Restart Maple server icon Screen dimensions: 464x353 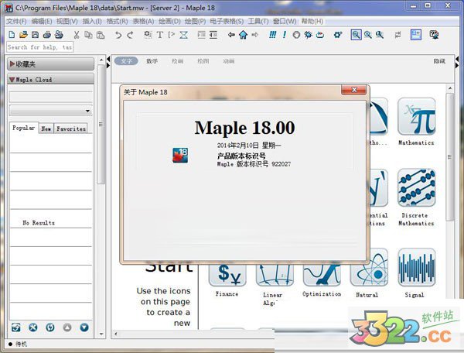click(320, 35)
